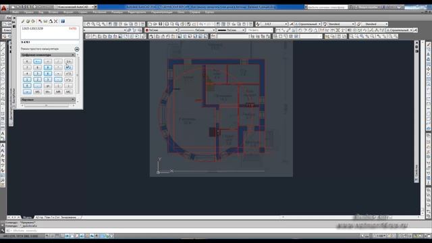Image resolution: width=432 pixels, height=243 pixels.
Task: Click Plot icon in Standard toolbar
Action: (x=167, y=24)
